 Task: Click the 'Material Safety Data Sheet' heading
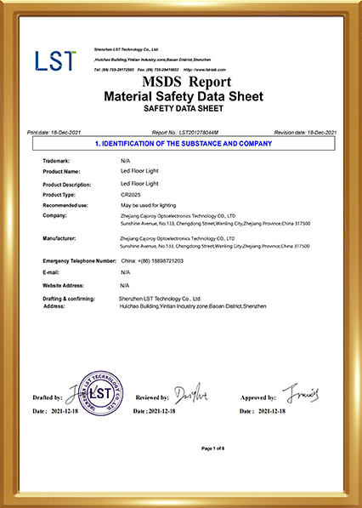[x=184, y=96]
